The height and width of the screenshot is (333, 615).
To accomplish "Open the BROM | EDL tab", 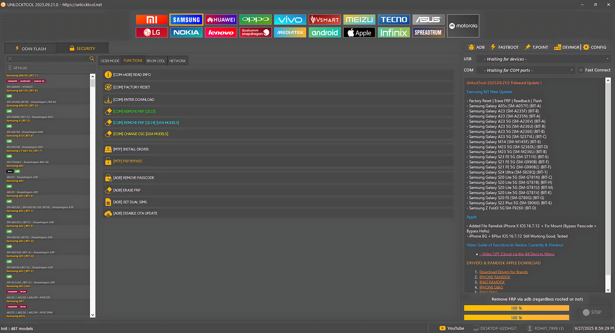I will tap(156, 61).
